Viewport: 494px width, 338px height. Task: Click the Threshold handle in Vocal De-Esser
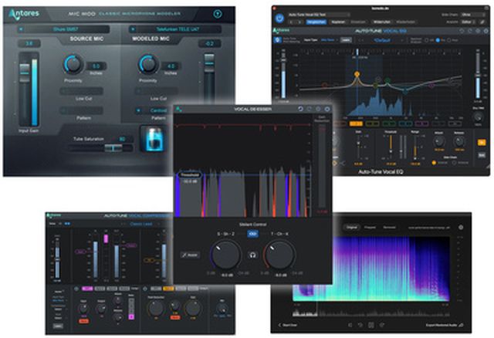click(190, 175)
